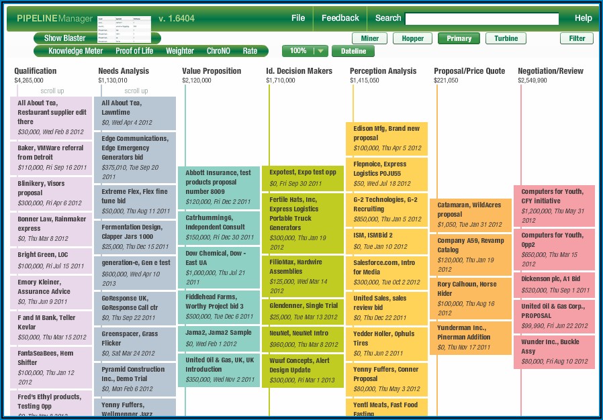Click scroll up in the Qualification column
Screen dimensions: 603x420
pos(52,91)
